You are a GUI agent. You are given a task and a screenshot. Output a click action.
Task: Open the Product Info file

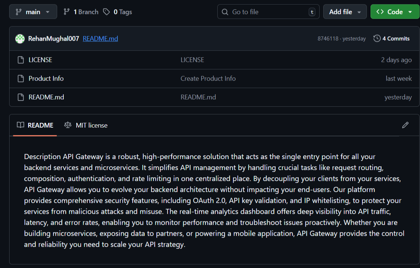[x=46, y=78]
